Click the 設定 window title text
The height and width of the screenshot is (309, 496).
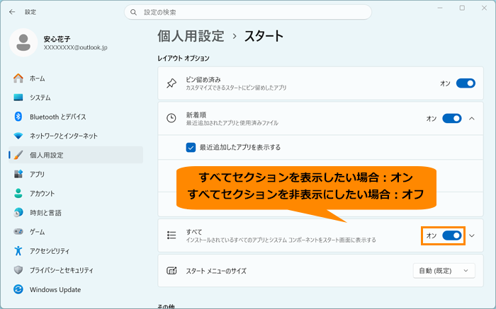[30, 12]
